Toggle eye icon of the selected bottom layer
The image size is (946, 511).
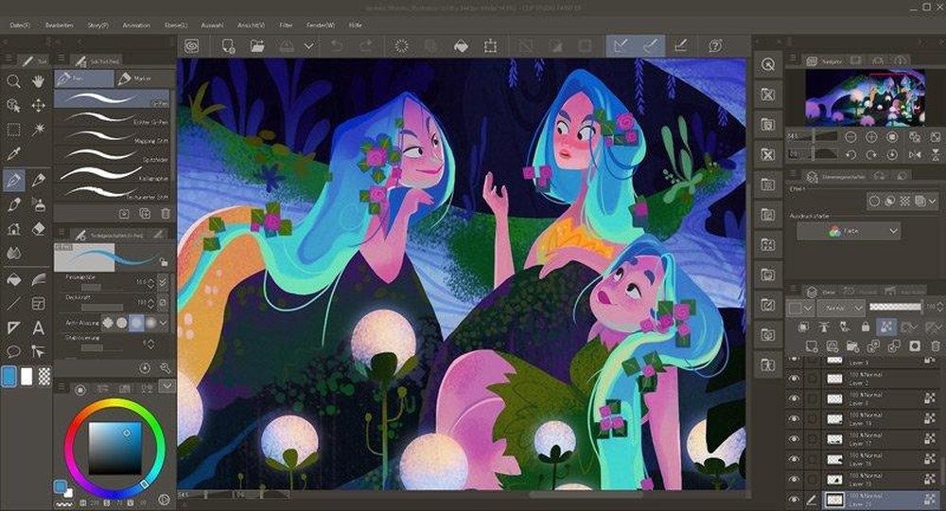click(x=794, y=500)
